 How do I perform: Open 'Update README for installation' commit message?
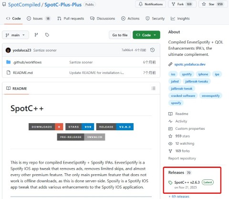(96, 73)
